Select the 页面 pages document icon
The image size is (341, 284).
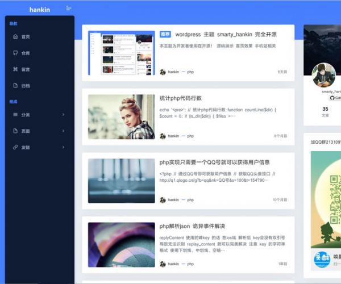[x=15, y=131]
